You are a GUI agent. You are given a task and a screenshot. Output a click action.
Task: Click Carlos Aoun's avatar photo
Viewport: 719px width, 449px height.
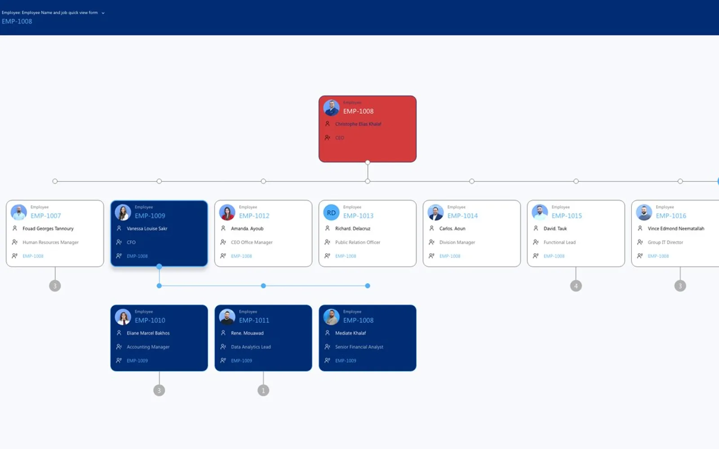436,212
